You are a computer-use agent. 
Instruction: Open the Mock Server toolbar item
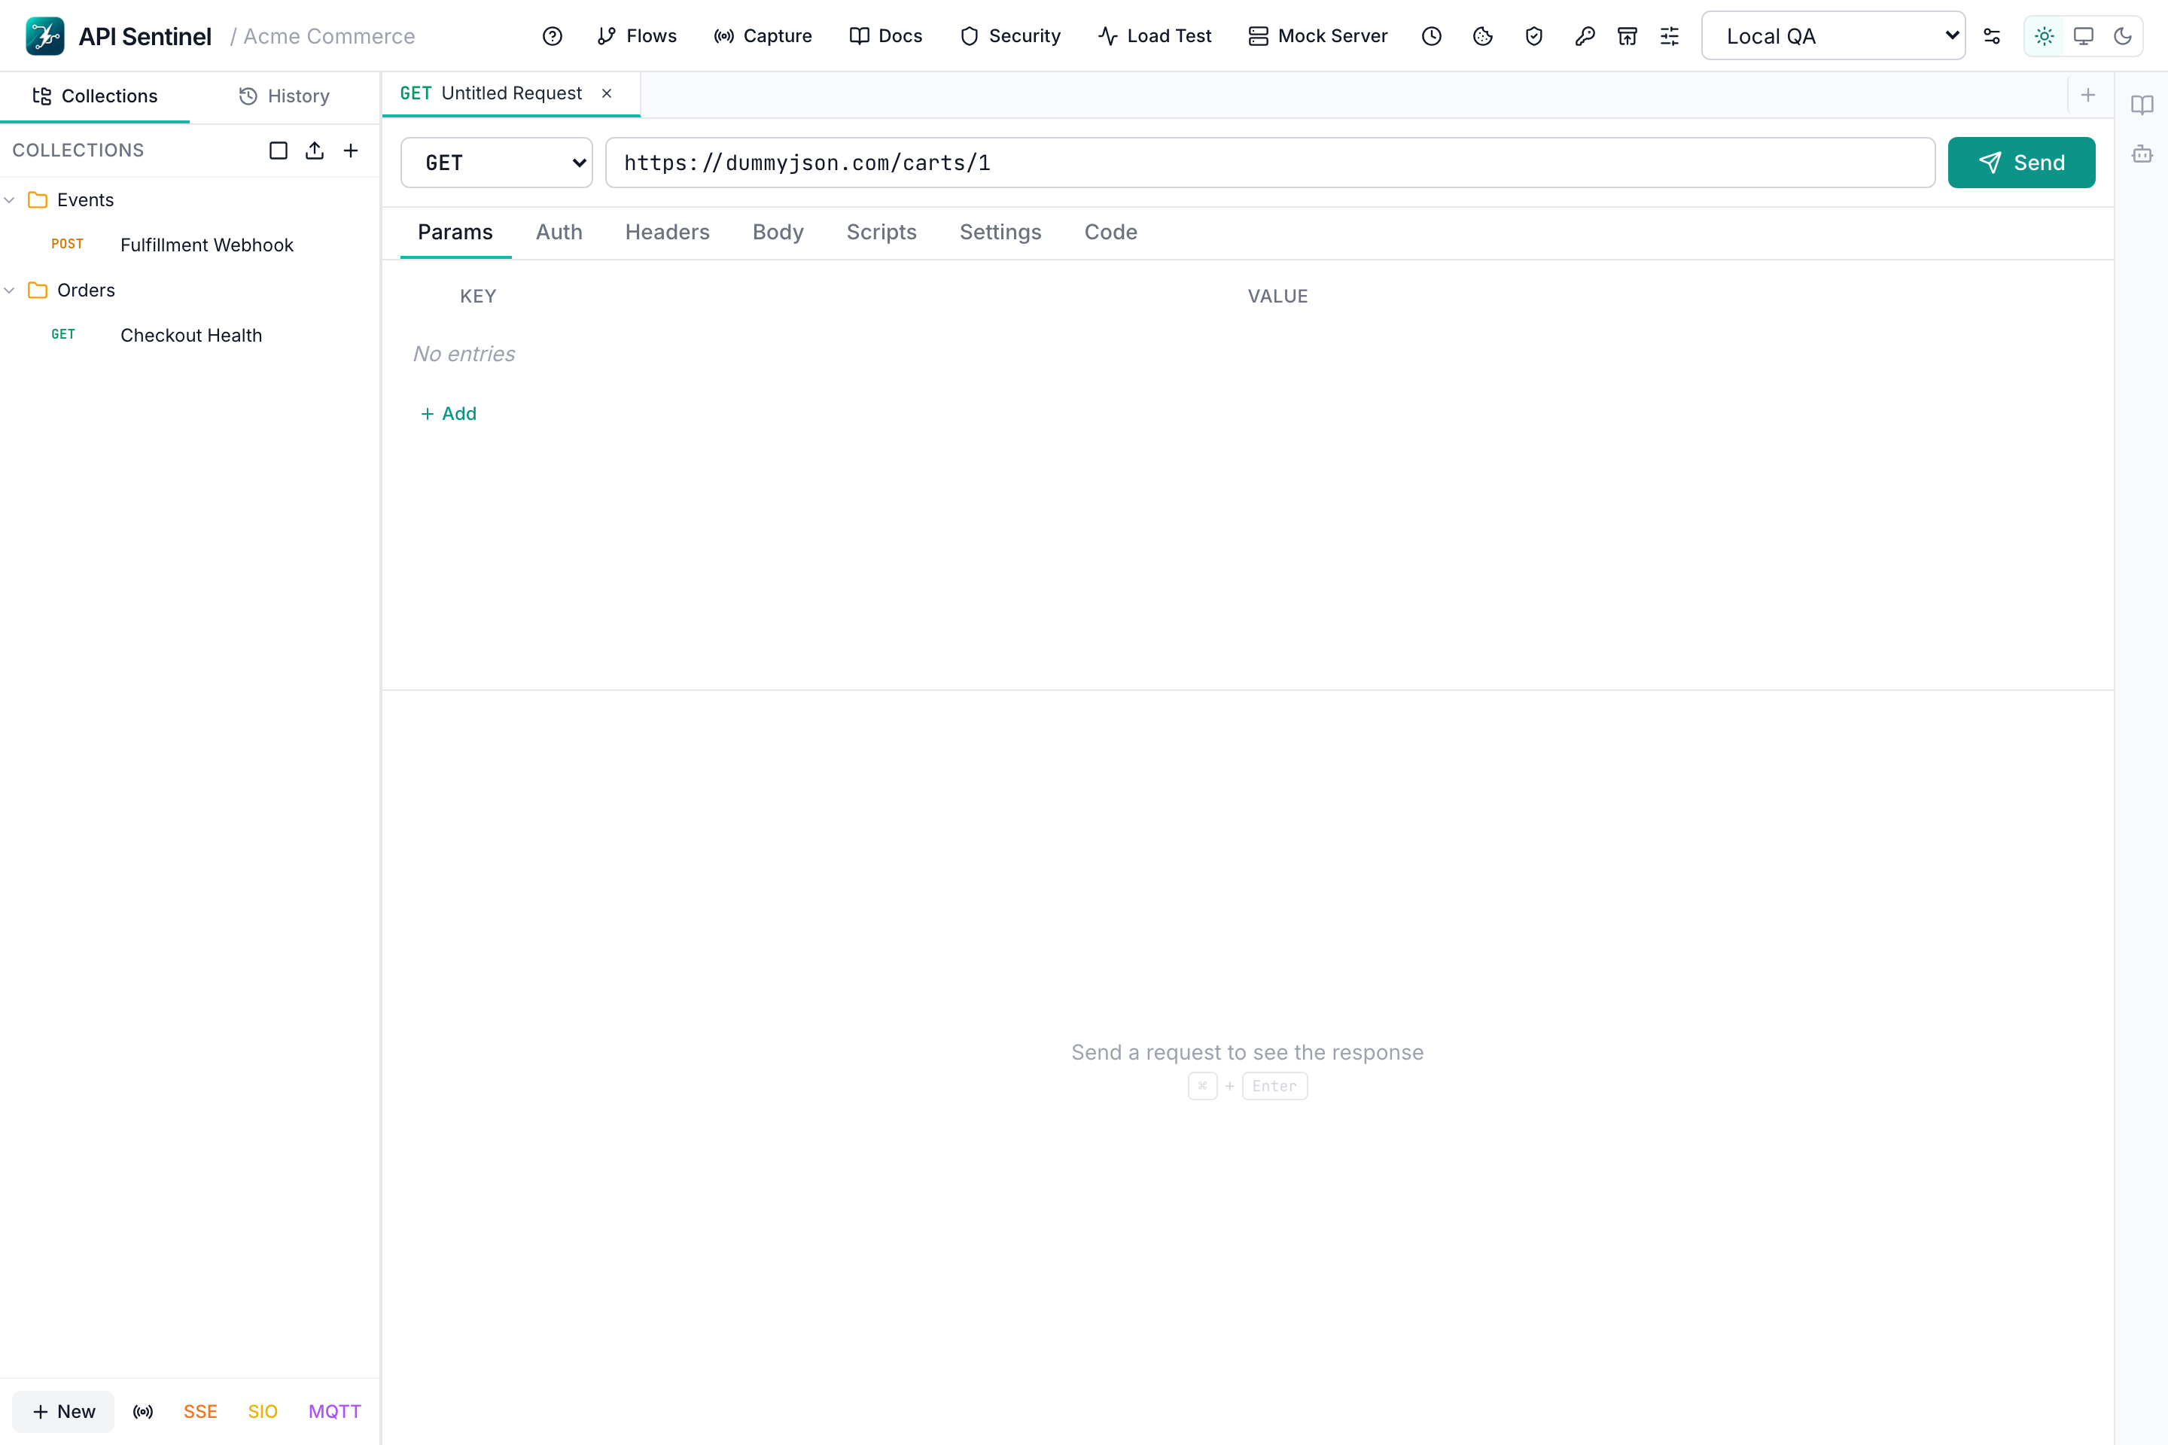1318,36
